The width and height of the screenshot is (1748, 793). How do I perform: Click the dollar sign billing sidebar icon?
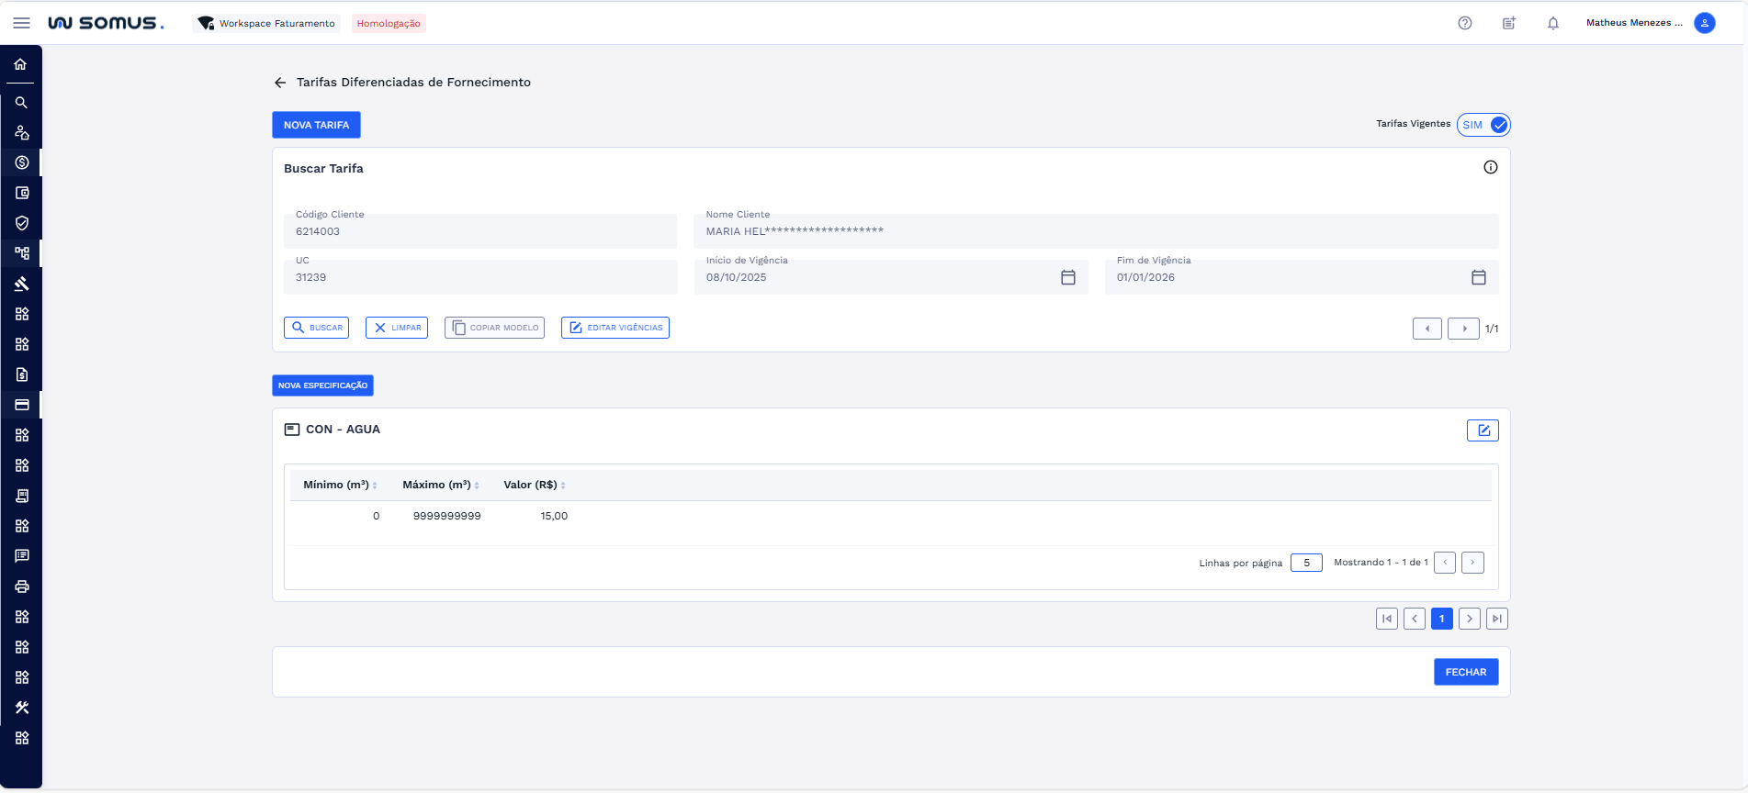[x=22, y=162]
